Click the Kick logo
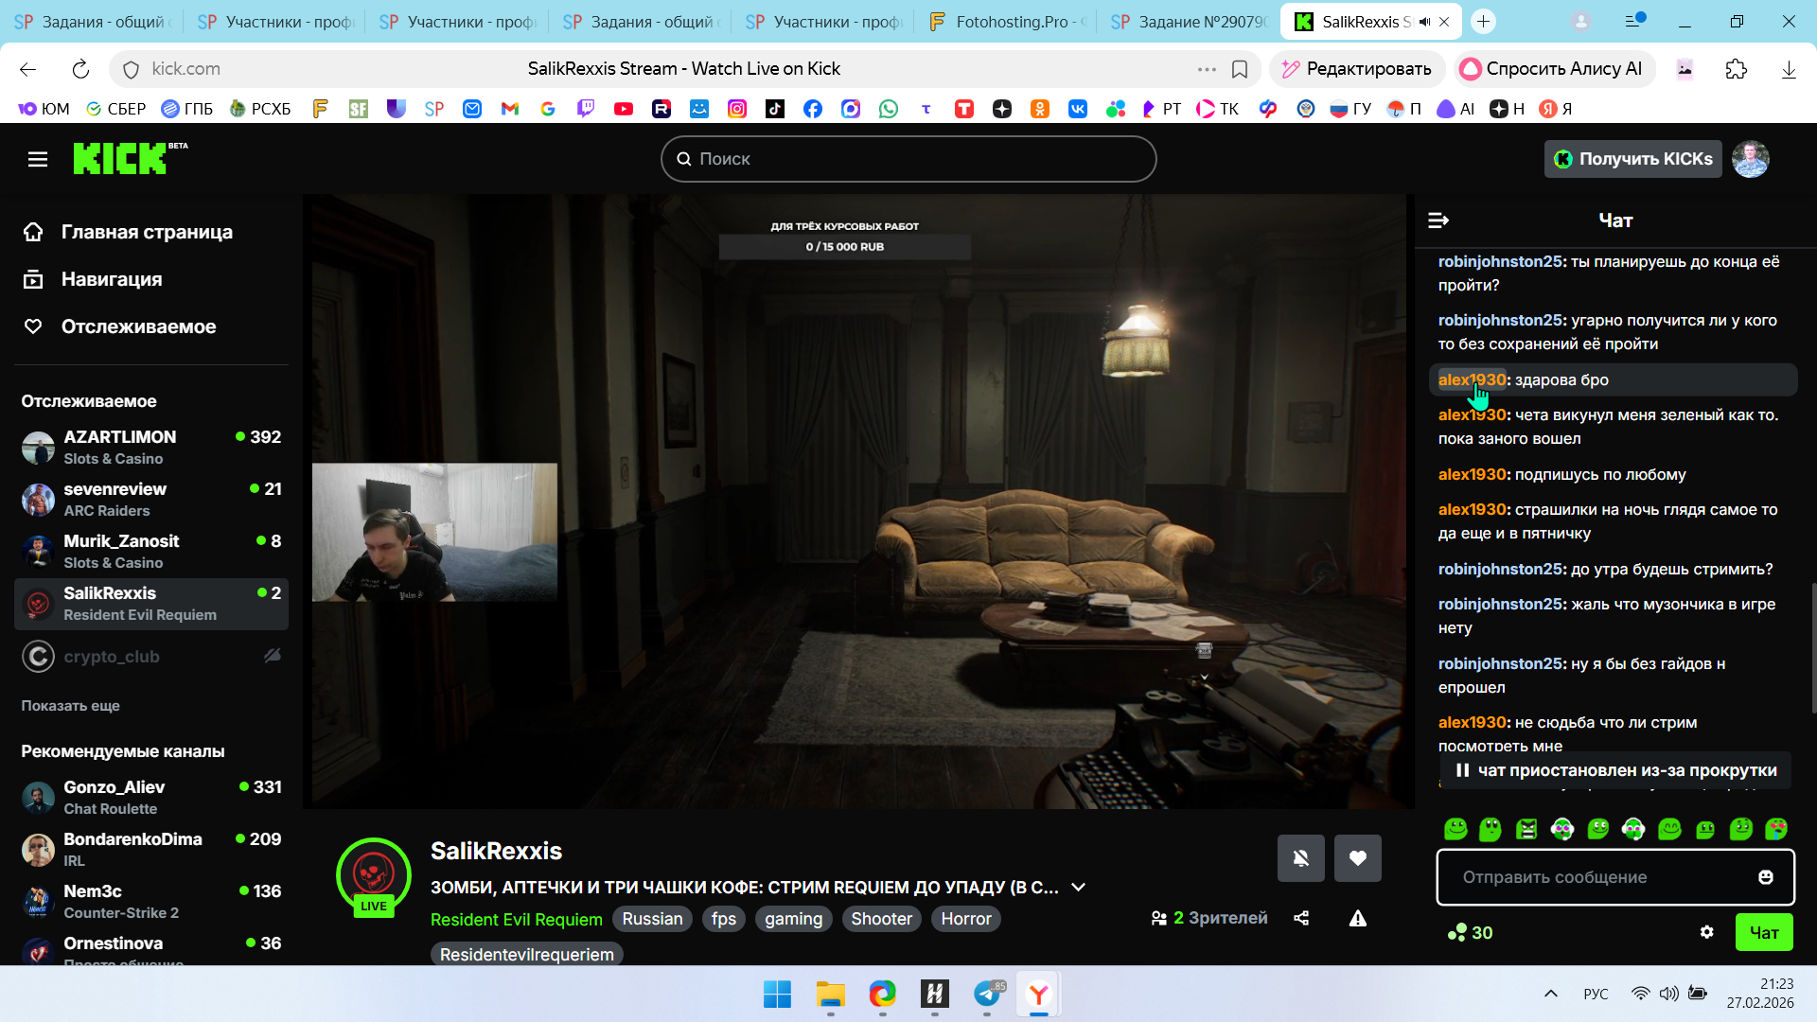 click(120, 158)
